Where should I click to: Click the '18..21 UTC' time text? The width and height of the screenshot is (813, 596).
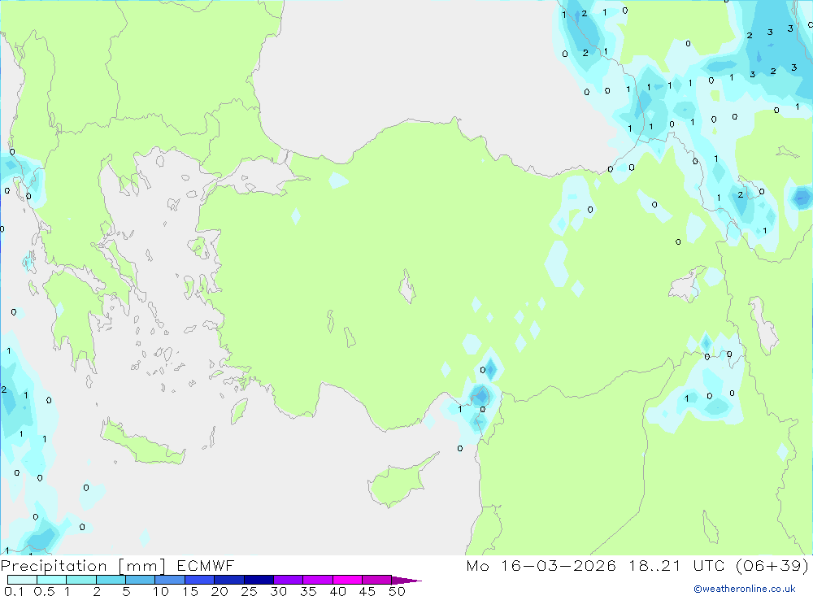677,565
